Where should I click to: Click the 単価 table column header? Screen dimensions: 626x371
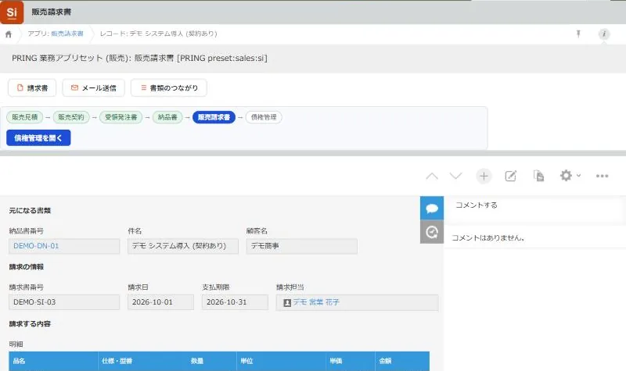350,361
